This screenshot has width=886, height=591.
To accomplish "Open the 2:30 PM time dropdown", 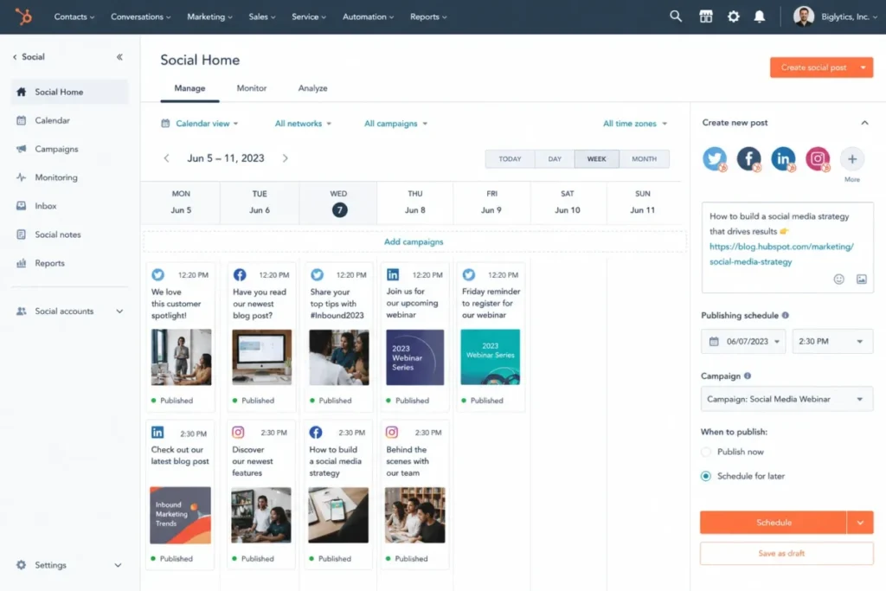I will click(x=832, y=341).
